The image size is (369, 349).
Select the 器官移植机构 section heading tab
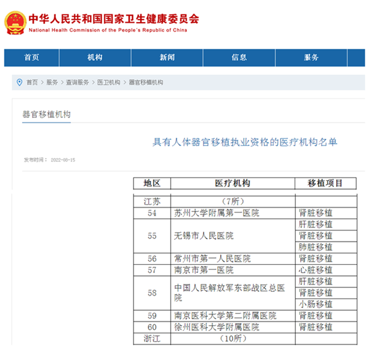tap(46, 114)
